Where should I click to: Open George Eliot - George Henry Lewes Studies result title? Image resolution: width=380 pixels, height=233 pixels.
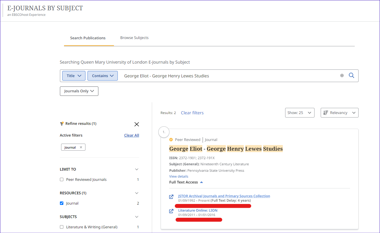[226, 149]
